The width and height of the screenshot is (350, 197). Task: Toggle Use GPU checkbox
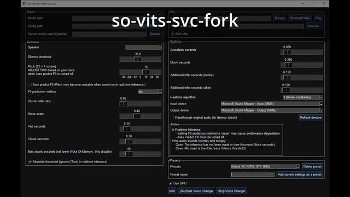tap(171, 183)
